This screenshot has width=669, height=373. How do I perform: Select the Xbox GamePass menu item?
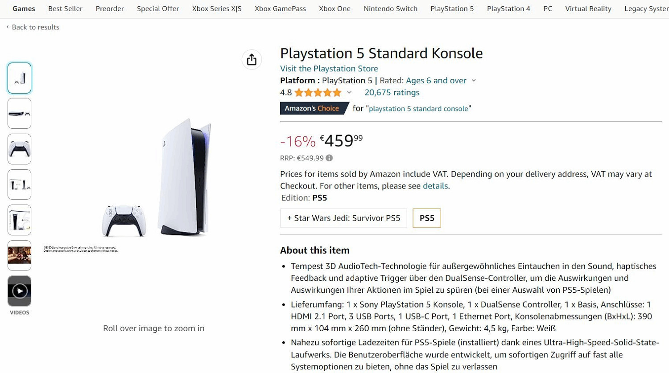280,8
